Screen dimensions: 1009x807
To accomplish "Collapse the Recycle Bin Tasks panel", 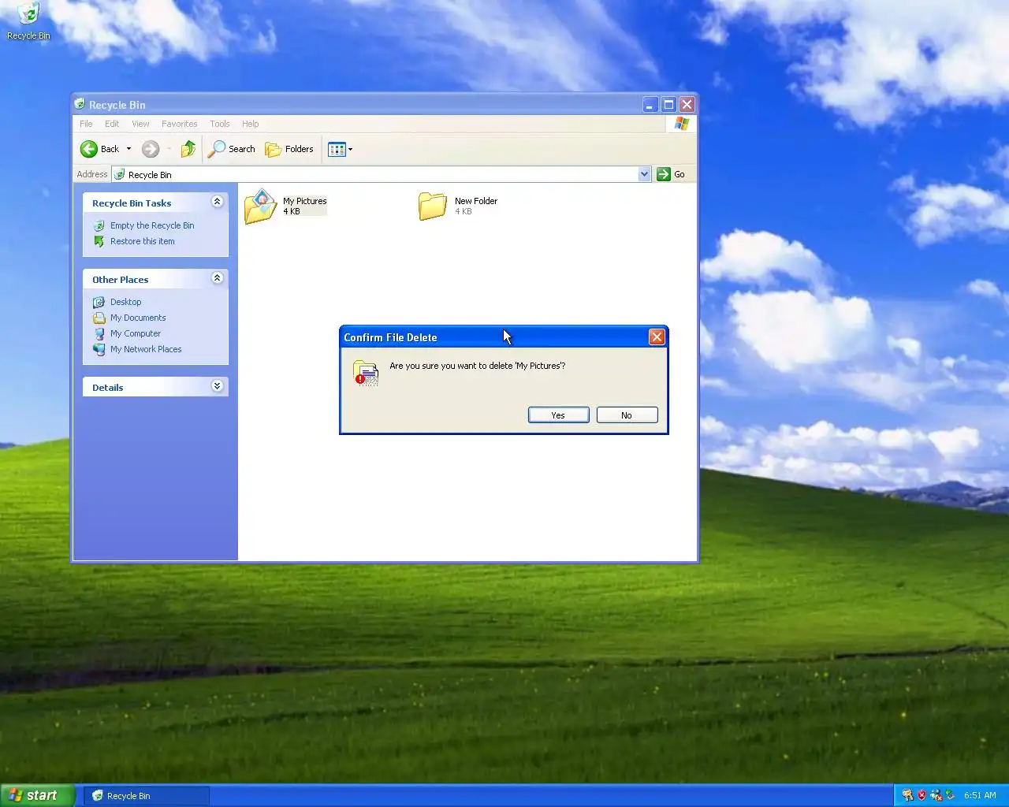I will tap(217, 202).
